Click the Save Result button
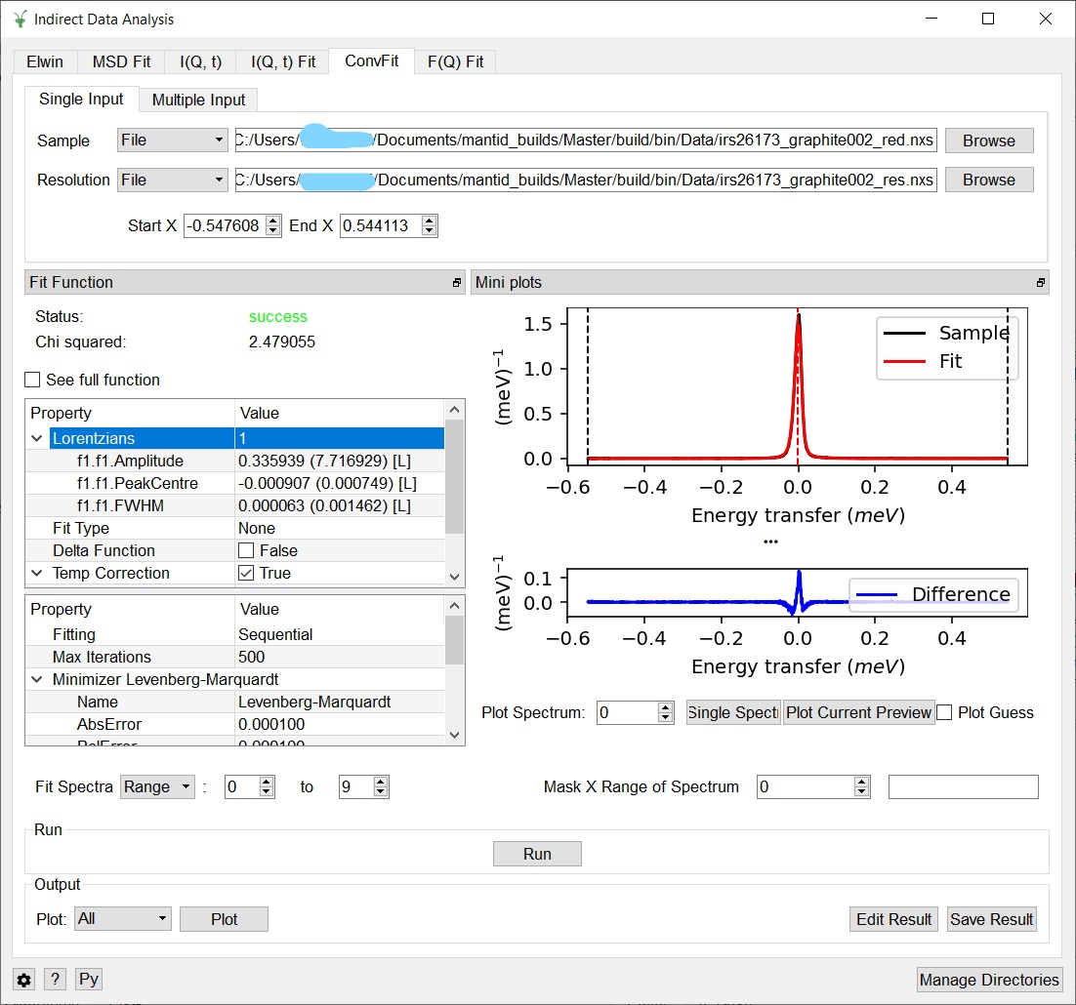Screen dimensions: 1076x1005 (991, 919)
